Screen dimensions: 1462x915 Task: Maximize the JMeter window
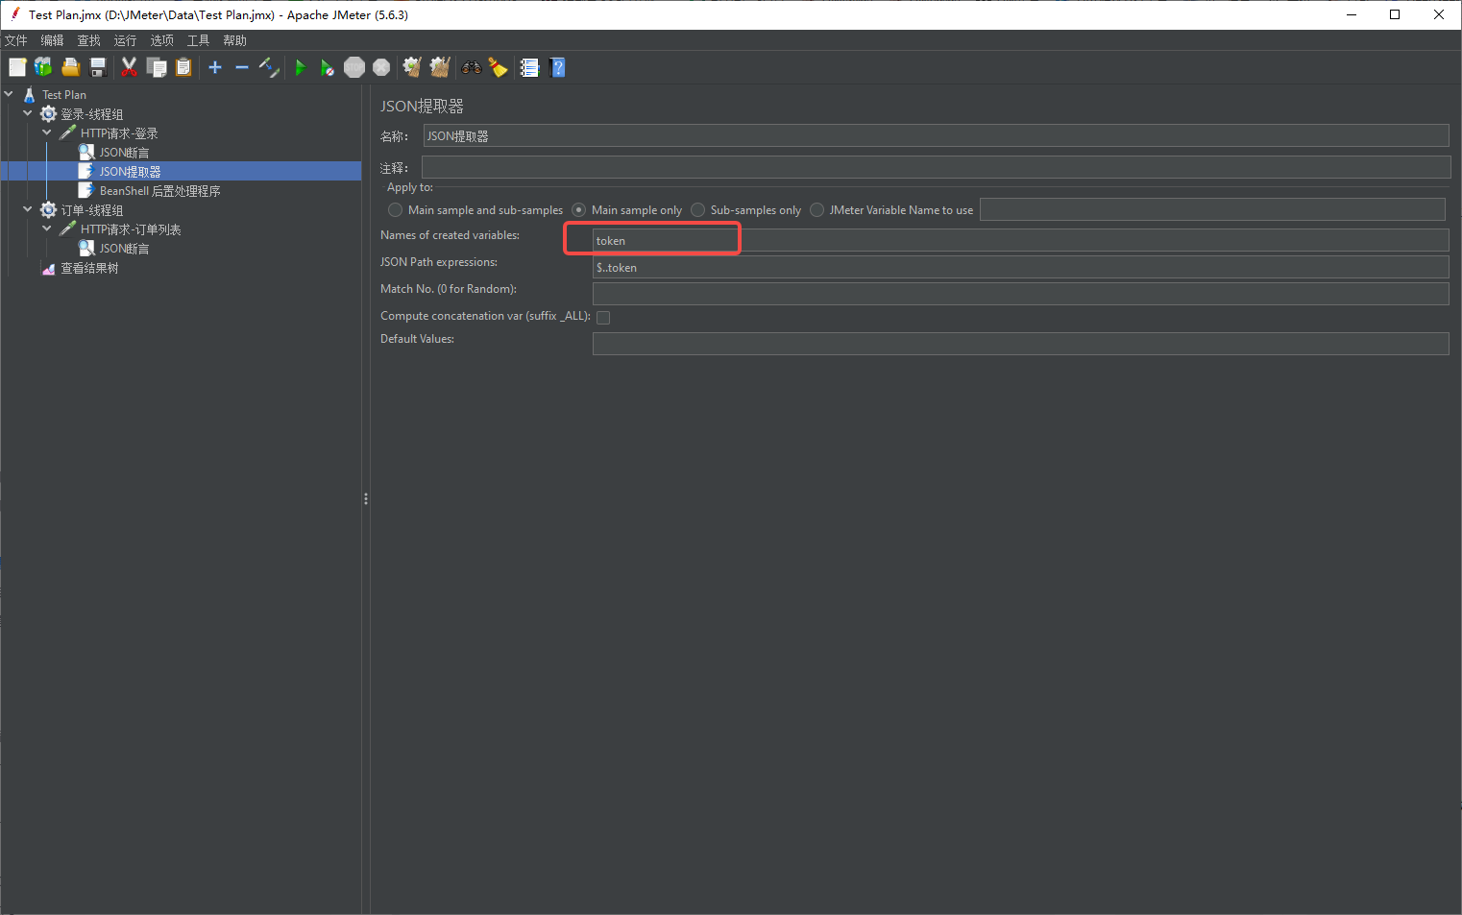[x=1395, y=14]
